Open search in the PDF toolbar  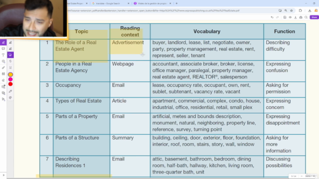306,17
